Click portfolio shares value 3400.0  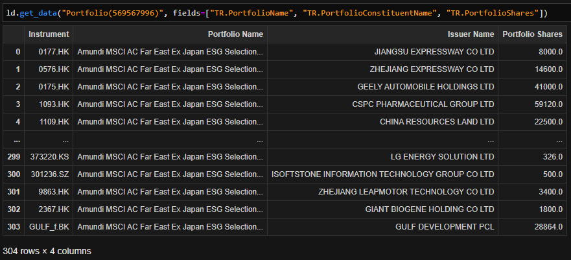pyautogui.click(x=551, y=191)
